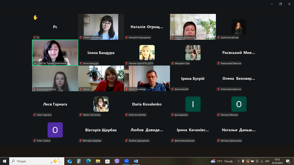This screenshot has height=165, width=294.
Task: Click the raised hand icon on Pc tile
Action: (35, 17)
